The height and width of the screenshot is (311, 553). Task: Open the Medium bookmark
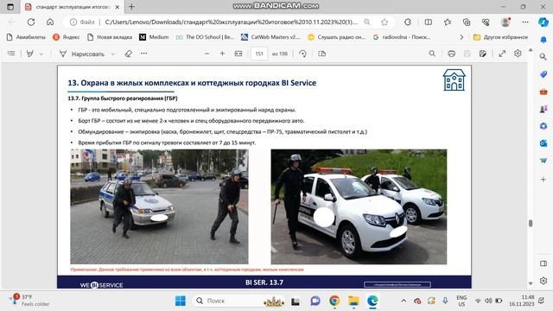click(x=154, y=37)
